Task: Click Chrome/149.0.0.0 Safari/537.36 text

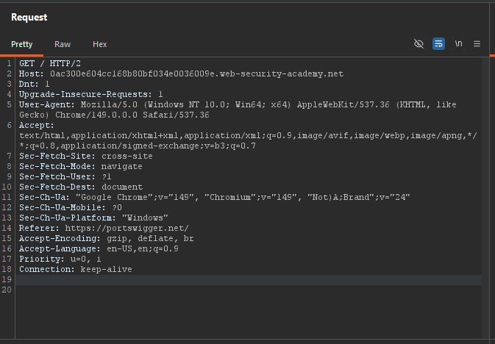Action: pyautogui.click(x=132, y=115)
